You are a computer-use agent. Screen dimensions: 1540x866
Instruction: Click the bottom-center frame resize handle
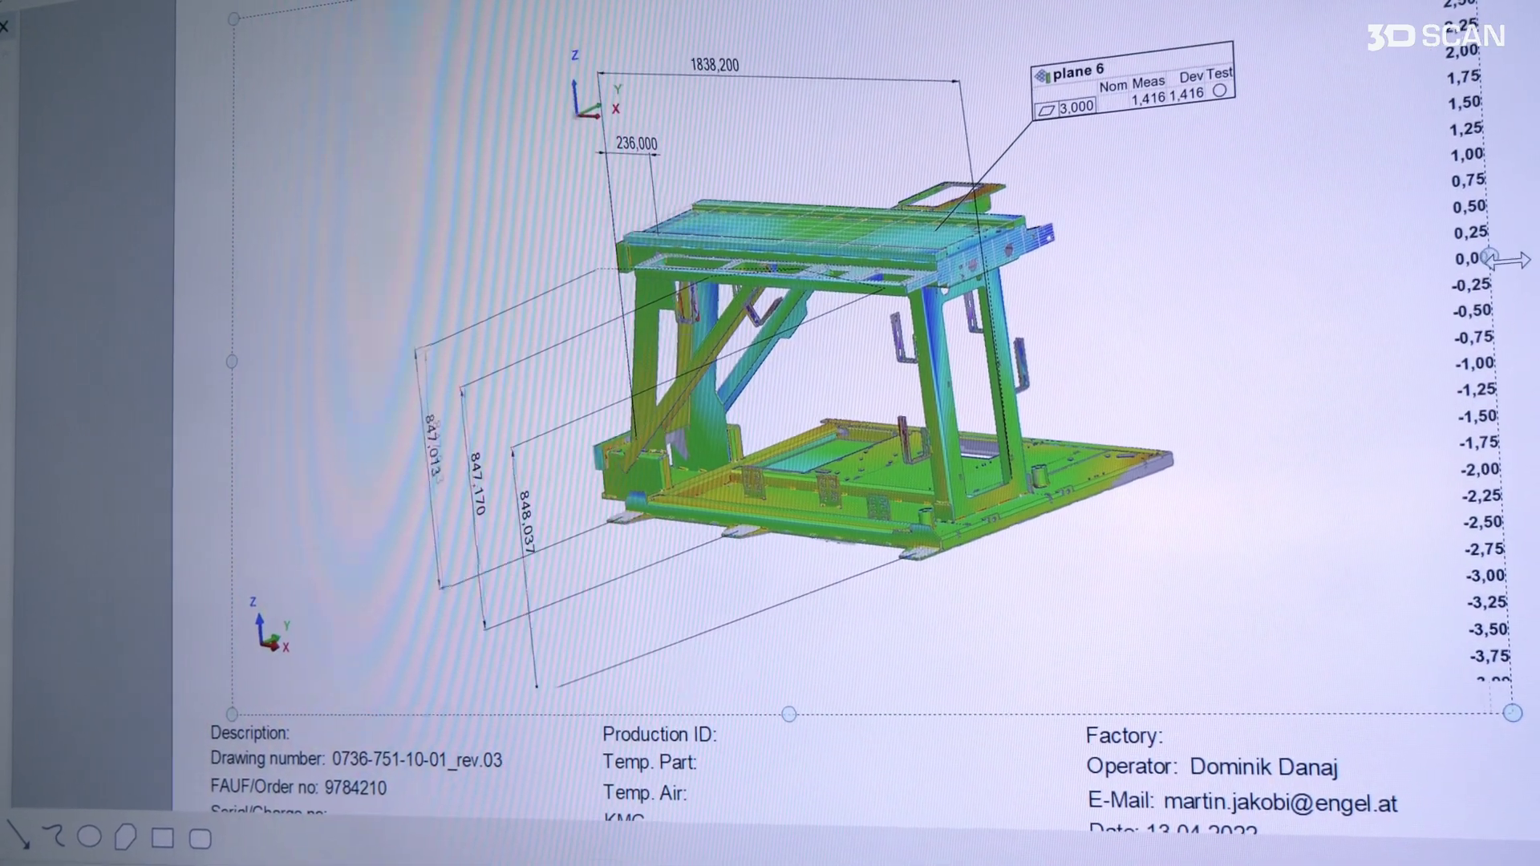point(788,714)
